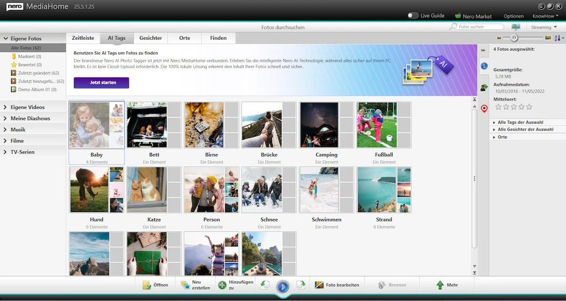Rotate photo right
566x301 pixels.
pos(301,285)
